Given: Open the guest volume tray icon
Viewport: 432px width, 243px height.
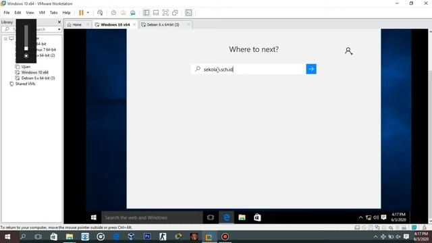Looking at the screenshot, I should [x=376, y=217].
